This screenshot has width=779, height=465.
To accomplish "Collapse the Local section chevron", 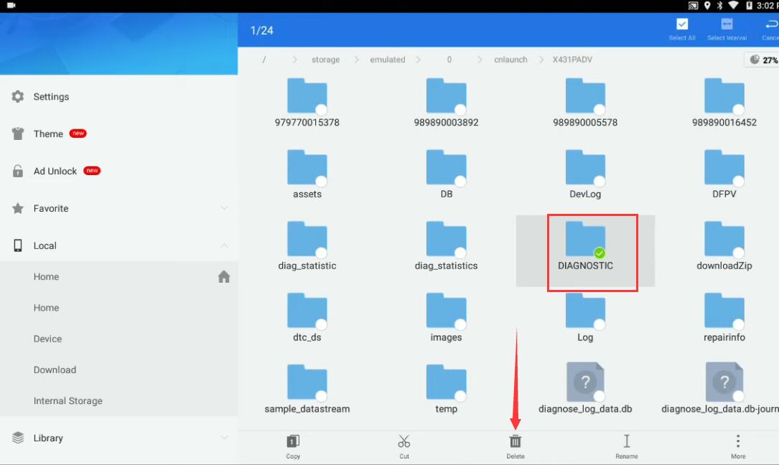I will 224,245.
